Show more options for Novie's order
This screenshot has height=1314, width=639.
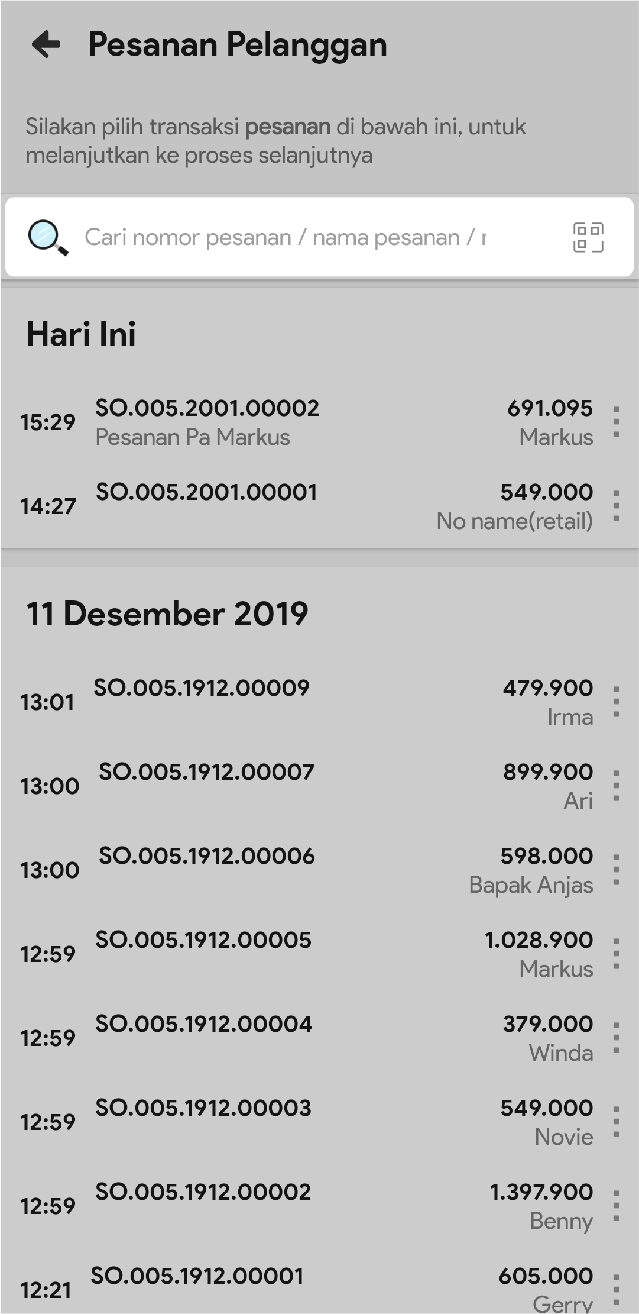(616, 1122)
